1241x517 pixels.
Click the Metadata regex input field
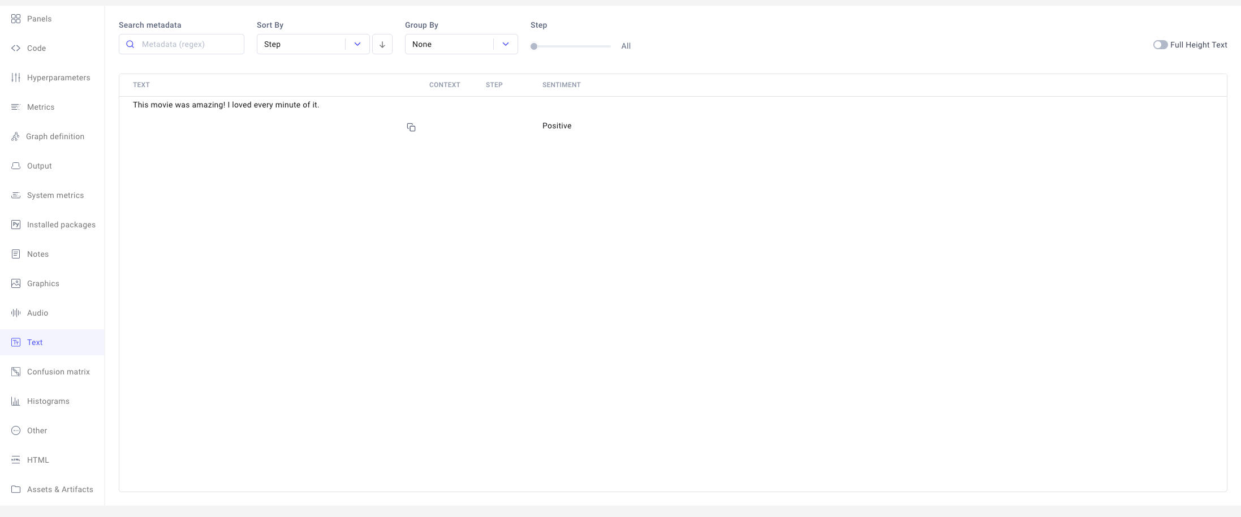(x=187, y=44)
